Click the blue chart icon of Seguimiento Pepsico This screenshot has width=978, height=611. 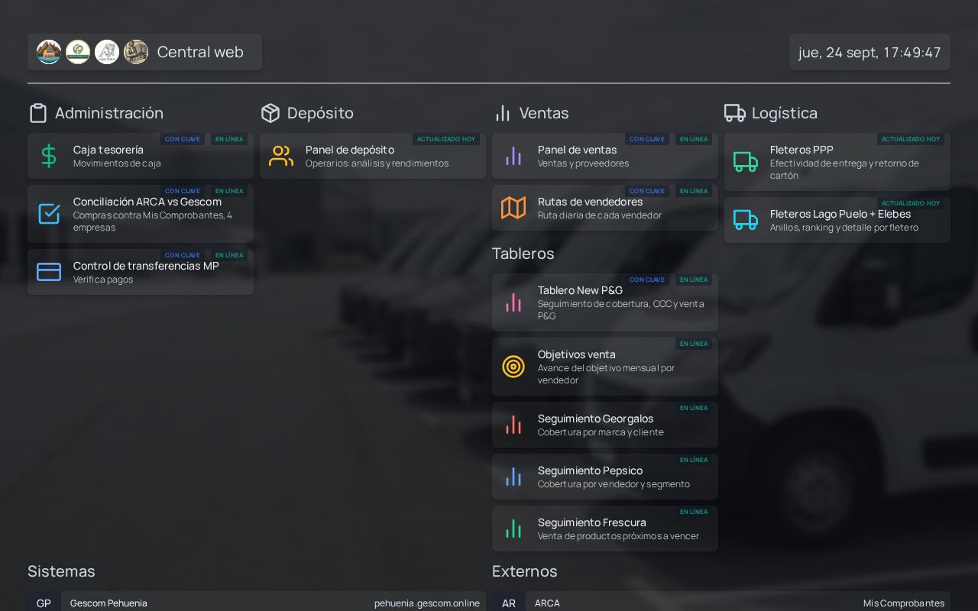(513, 477)
